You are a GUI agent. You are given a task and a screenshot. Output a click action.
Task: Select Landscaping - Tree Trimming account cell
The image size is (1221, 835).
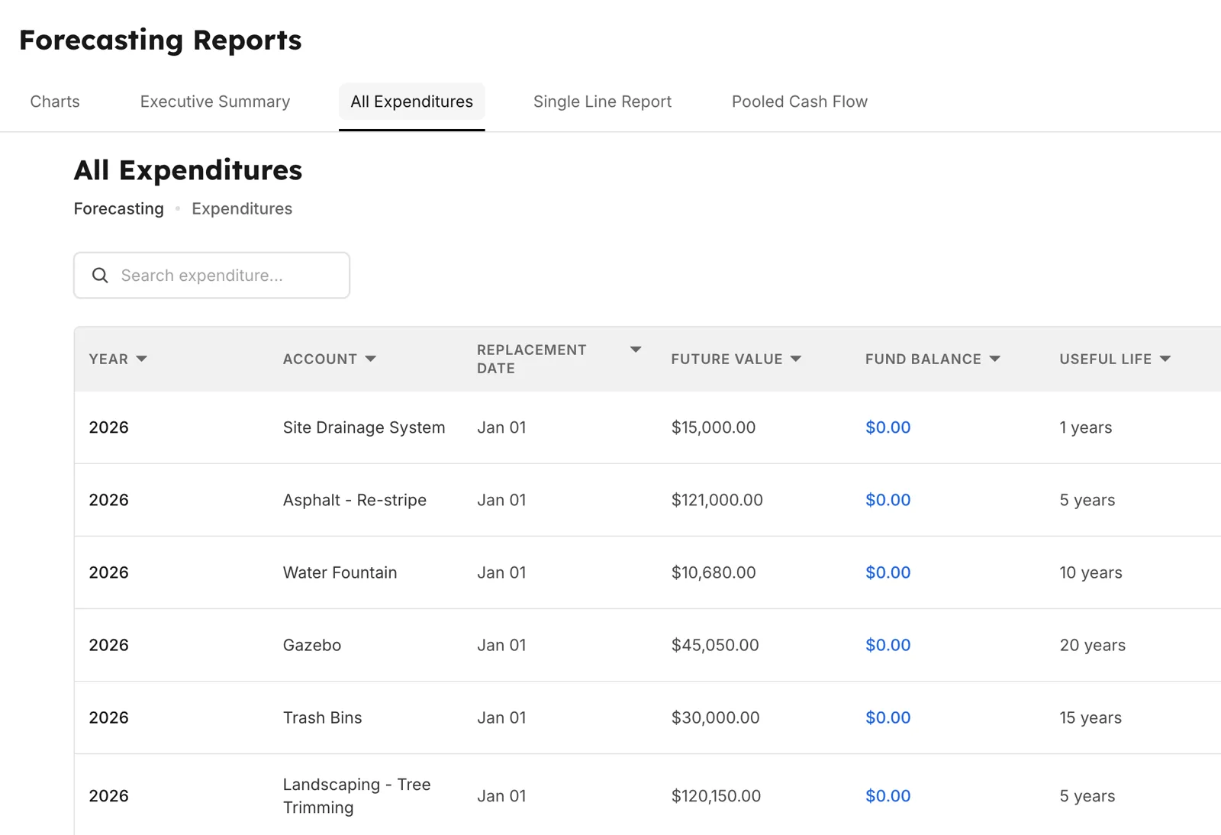click(357, 796)
